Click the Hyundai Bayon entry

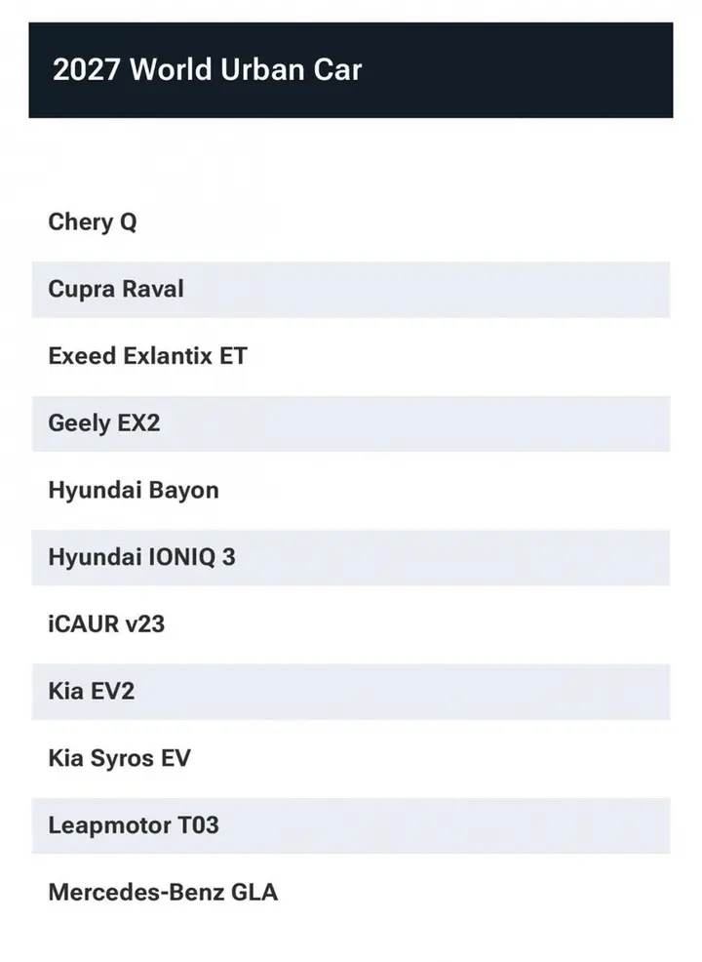click(351, 490)
